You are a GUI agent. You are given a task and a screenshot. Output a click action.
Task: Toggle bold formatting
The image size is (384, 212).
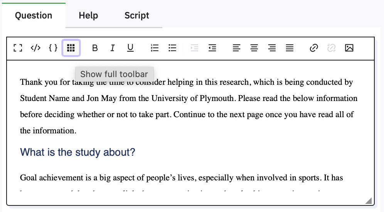95,48
